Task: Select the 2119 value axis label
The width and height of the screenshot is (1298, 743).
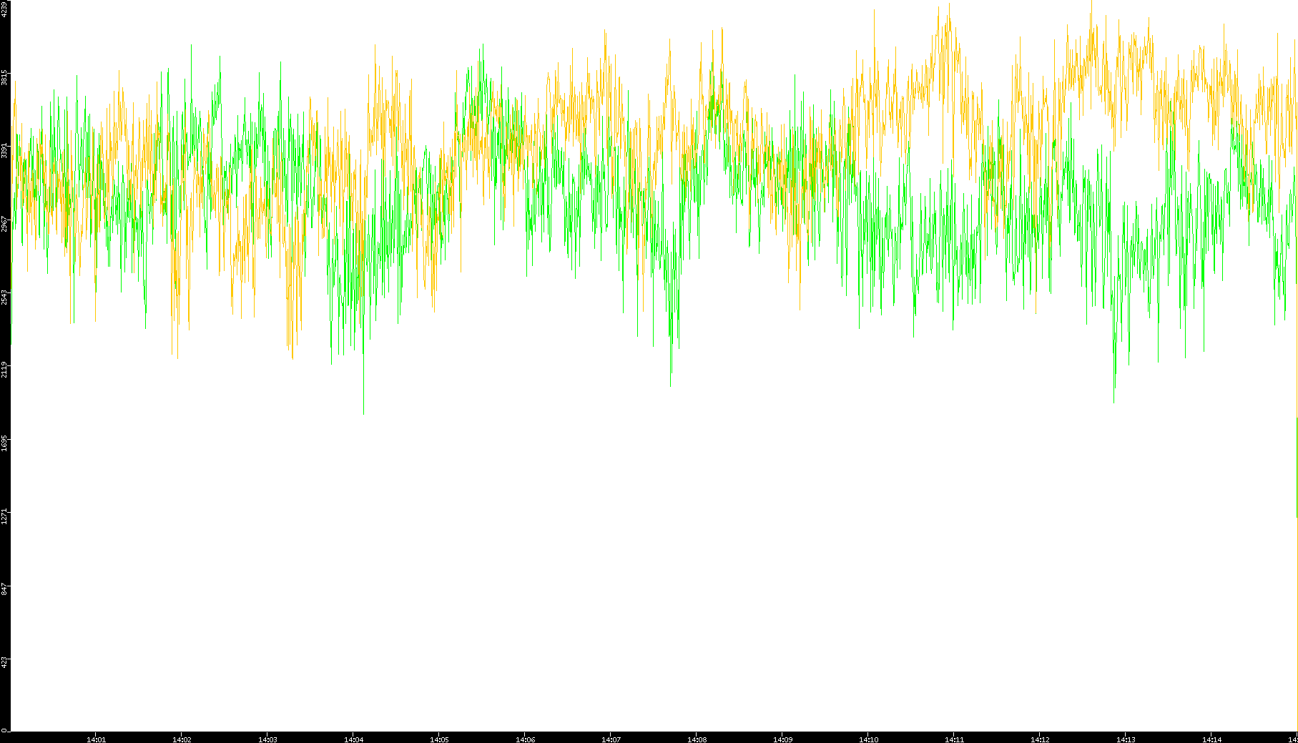Action: click(4, 369)
